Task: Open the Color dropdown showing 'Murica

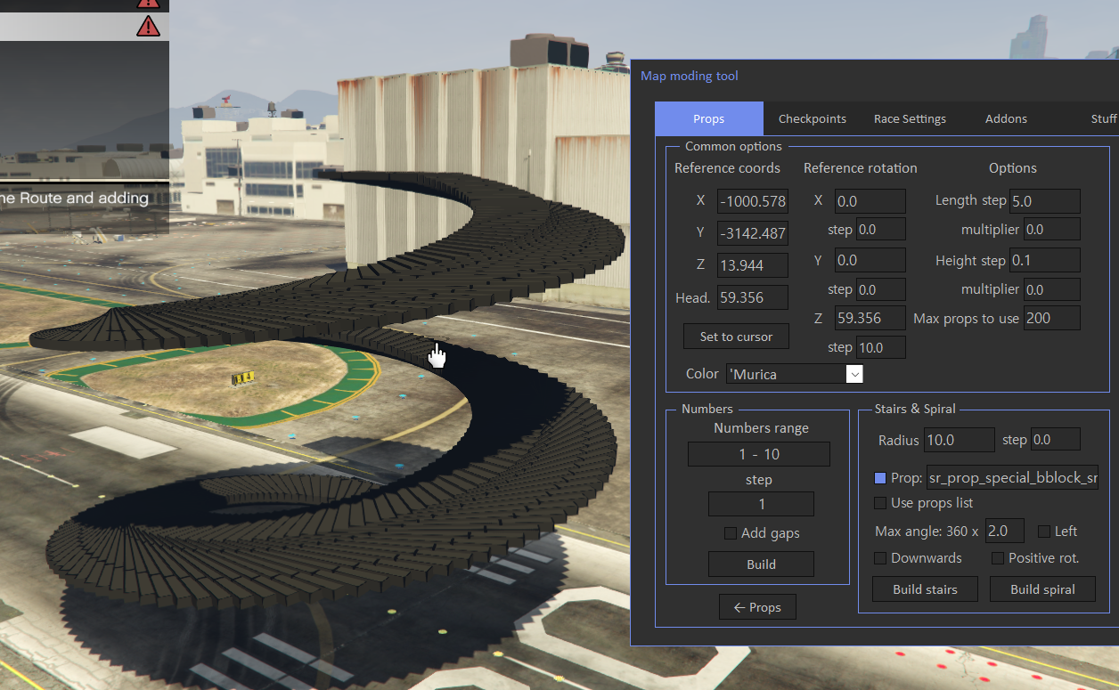Action: coord(795,374)
